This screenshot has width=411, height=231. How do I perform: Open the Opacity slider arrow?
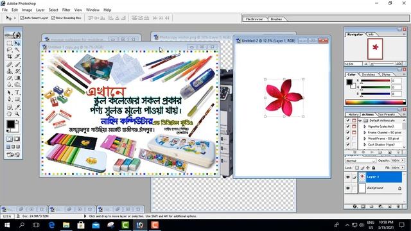tap(403, 160)
